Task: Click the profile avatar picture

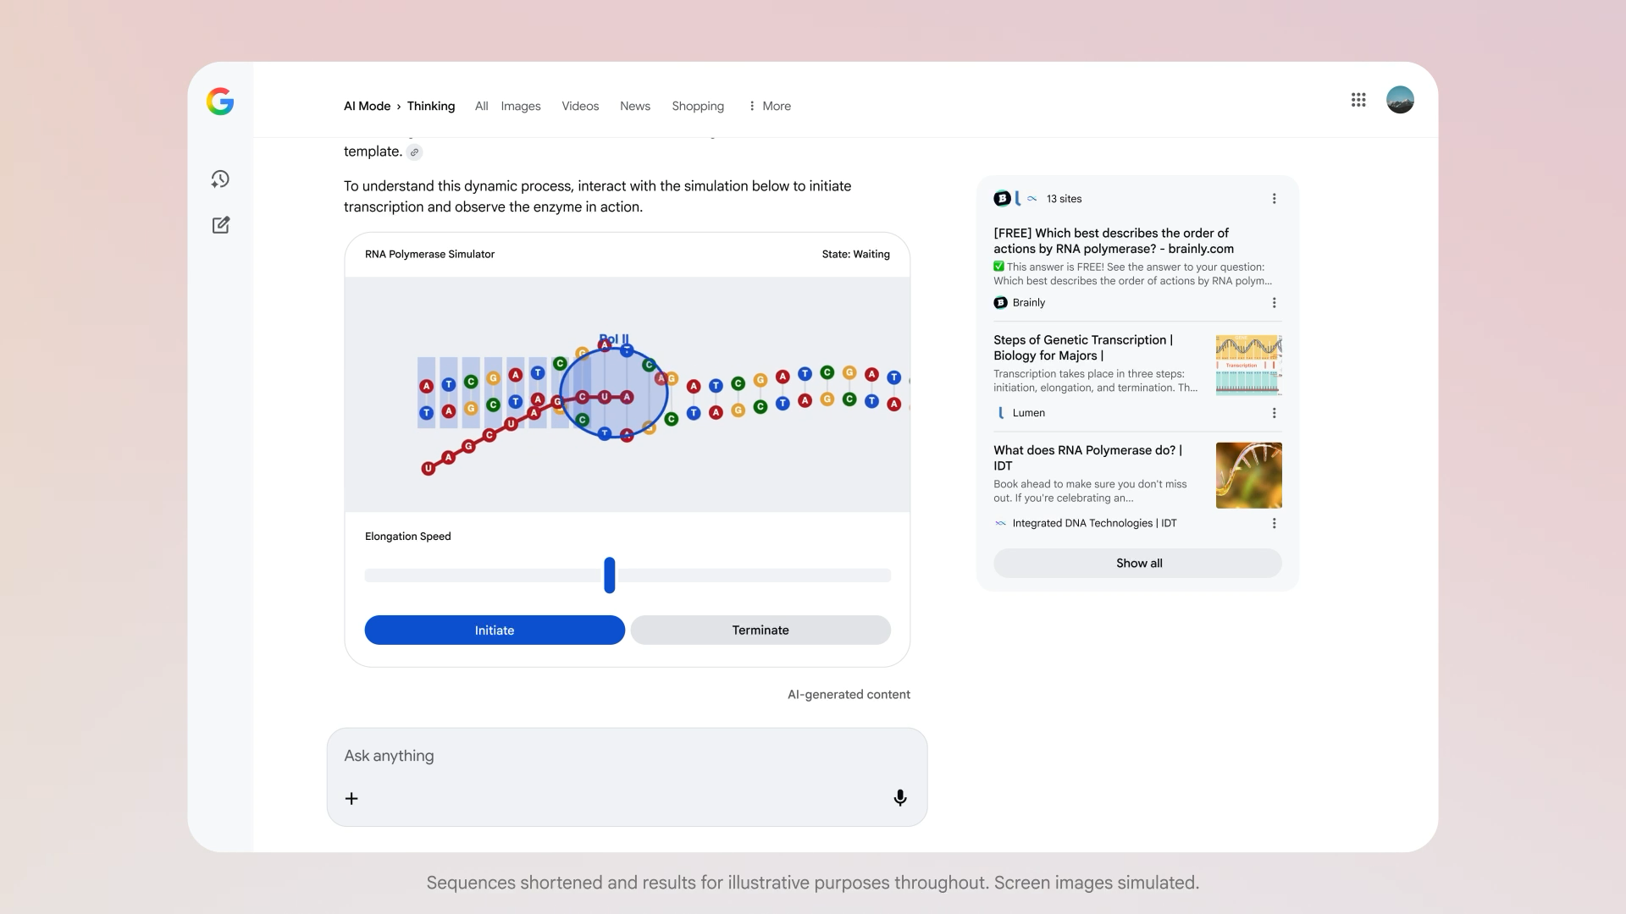Action: (x=1400, y=100)
